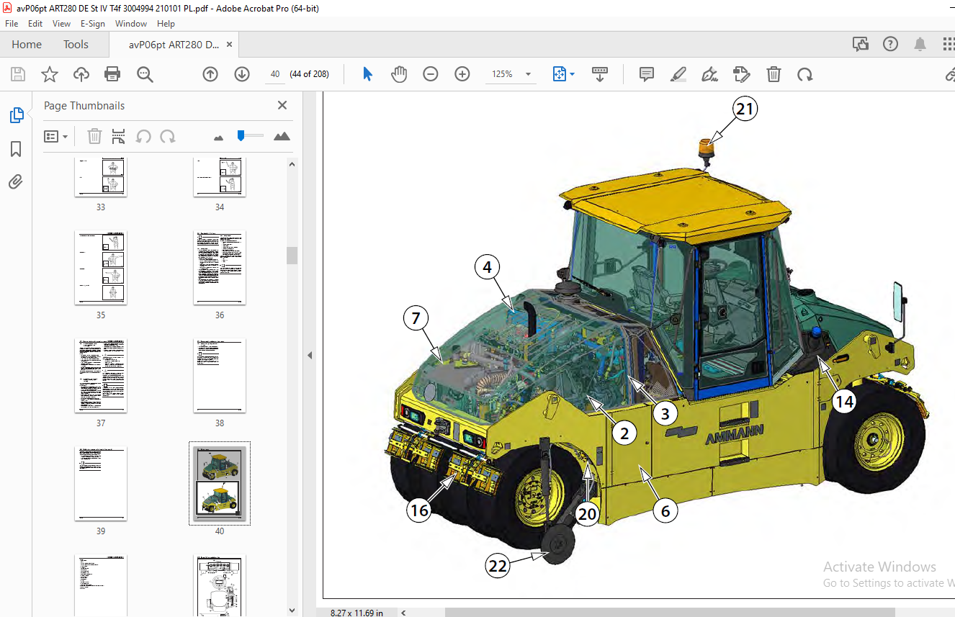Rotate the page clockwise in the main toolbar
This screenshot has height=617, width=955.
click(x=804, y=74)
